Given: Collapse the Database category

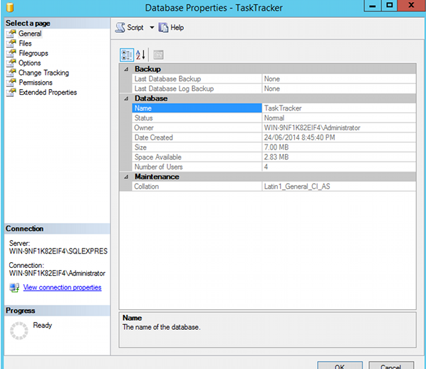Looking at the screenshot, I should [x=126, y=98].
